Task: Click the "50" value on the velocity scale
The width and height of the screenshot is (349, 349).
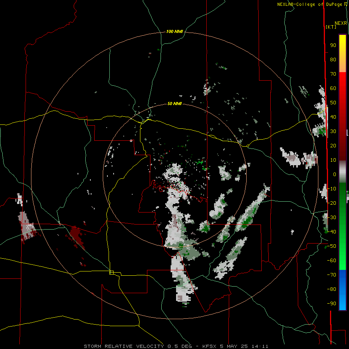Action: click(x=333, y=103)
